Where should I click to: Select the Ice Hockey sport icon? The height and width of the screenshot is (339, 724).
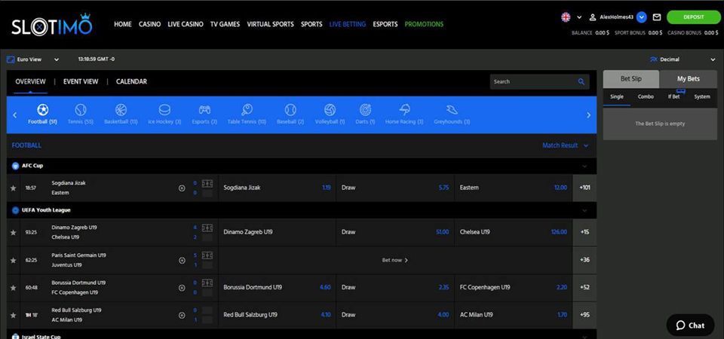coord(164,110)
